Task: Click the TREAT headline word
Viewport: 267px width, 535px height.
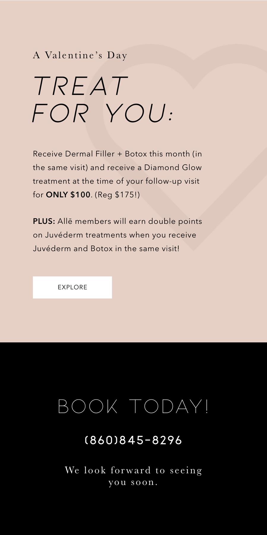Action: tap(80, 86)
